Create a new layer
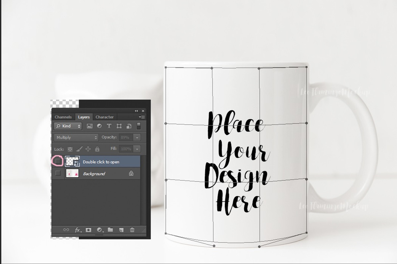397x264 pixels. pos(121,230)
